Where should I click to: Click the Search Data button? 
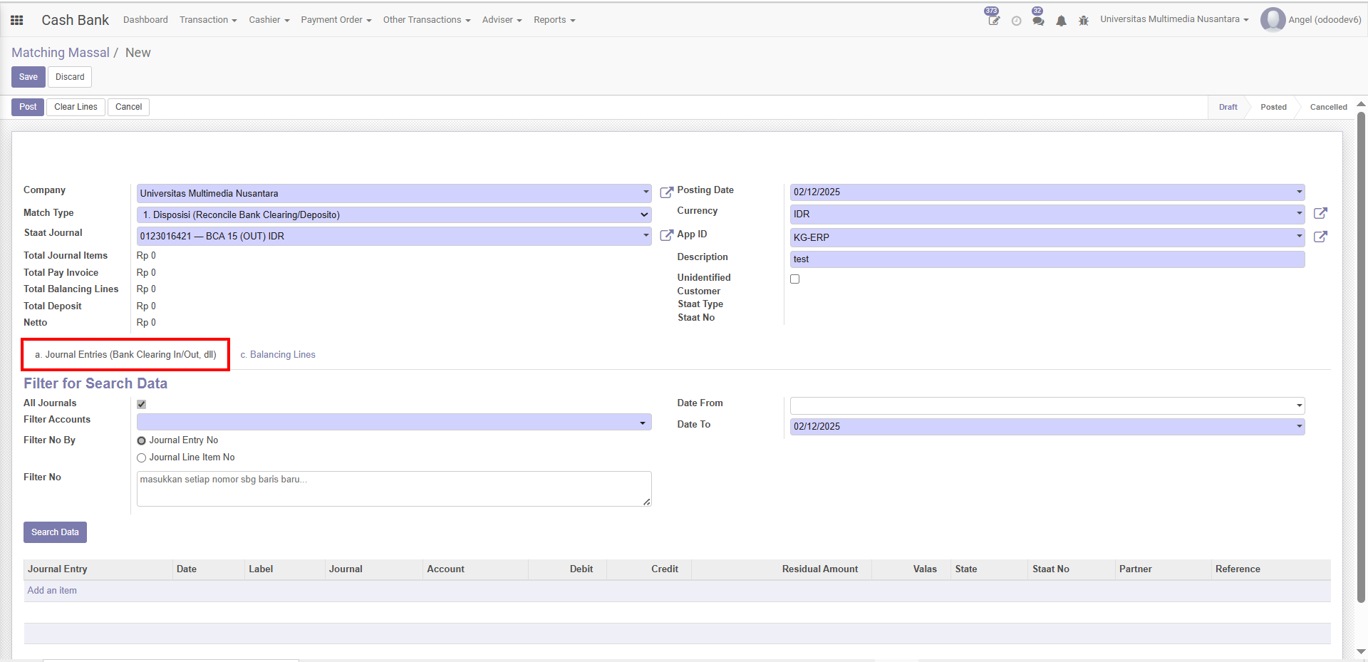coord(55,532)
